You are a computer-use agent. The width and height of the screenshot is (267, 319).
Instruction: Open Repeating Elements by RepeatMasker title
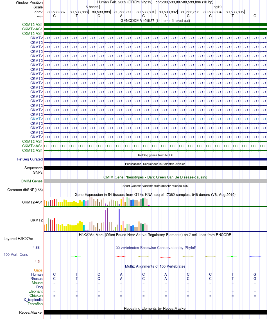(x=155, y=308)
